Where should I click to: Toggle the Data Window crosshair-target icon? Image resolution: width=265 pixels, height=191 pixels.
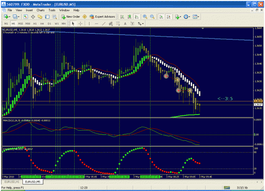(33, 16)
